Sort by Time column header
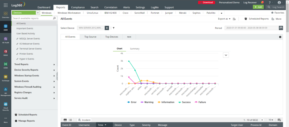The image size is (289, 127). tap(104, 125)
